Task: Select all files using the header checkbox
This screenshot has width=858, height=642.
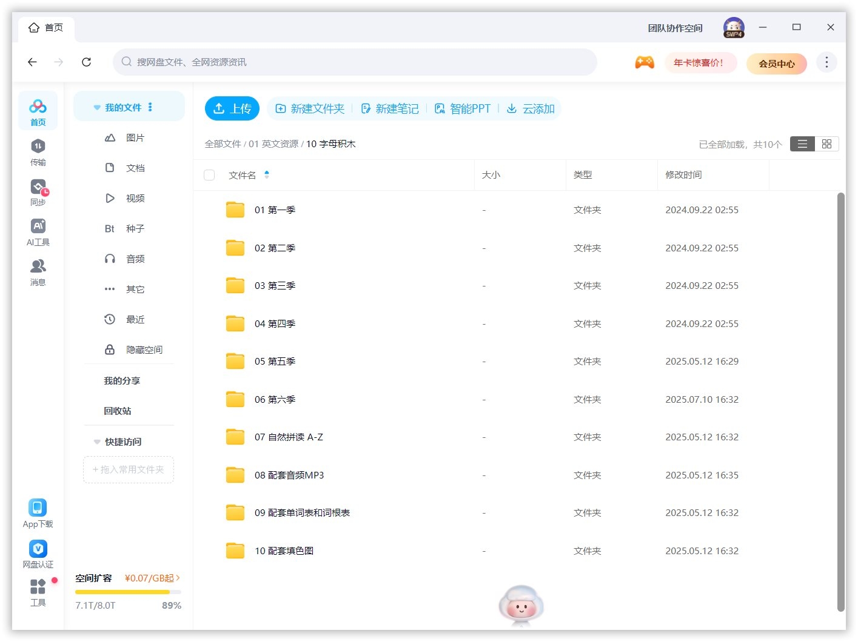Action: (209, 174)
